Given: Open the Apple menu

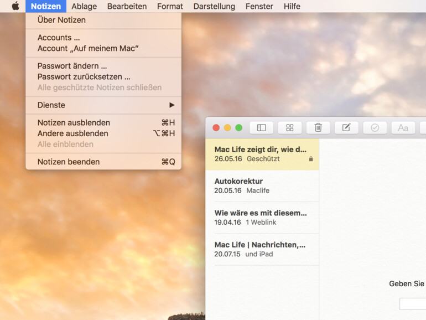Looking at the screenshot, I should [x=15, y=6].
